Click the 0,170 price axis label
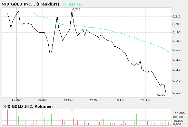The height and width of the screenshot is (127, 188). point(176,50)
